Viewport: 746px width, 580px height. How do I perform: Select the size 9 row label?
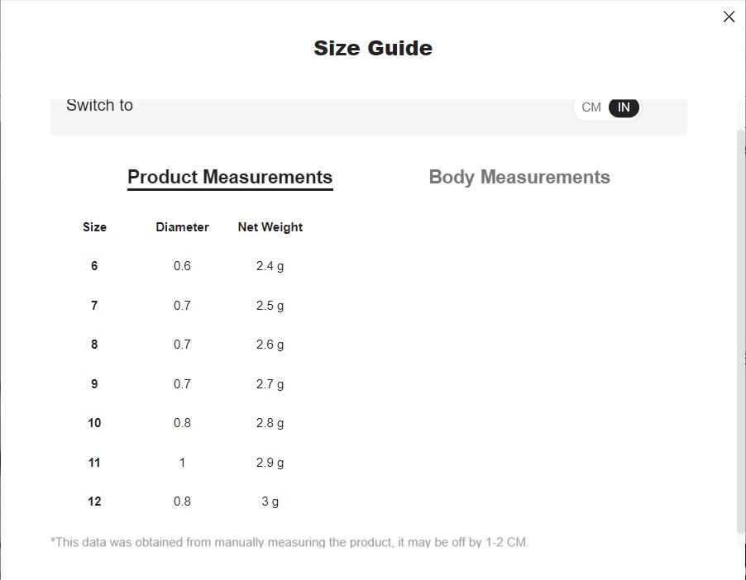click(x=94, y=384)
